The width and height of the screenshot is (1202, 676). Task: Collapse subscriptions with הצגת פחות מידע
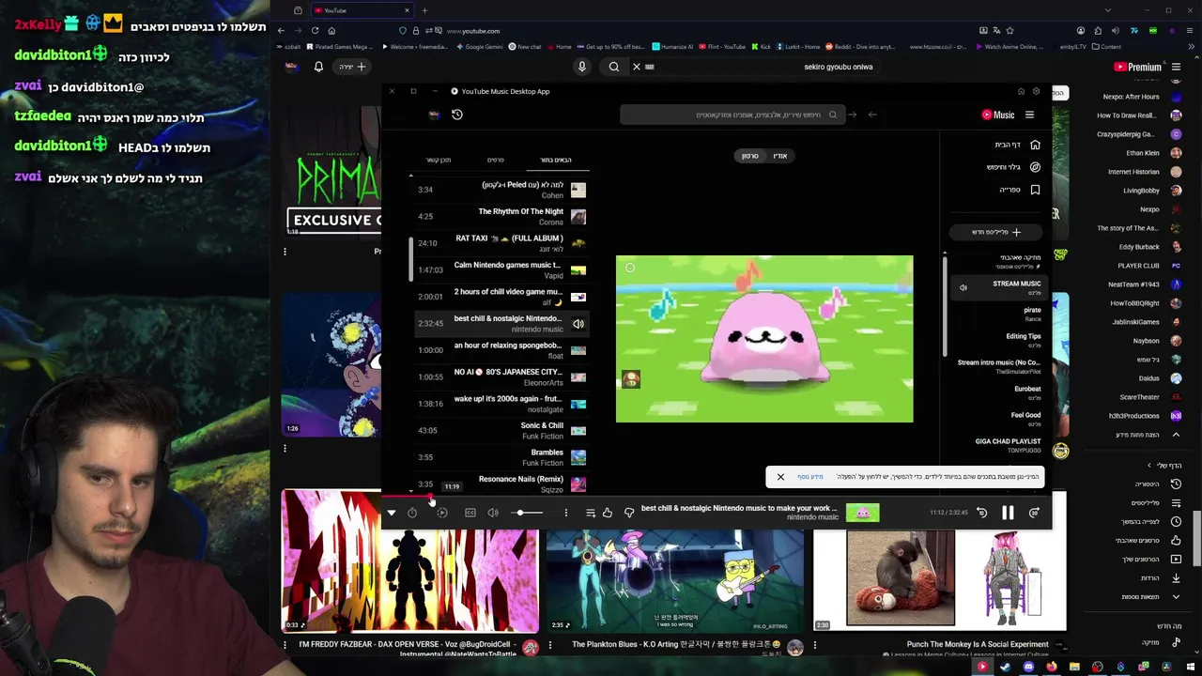1146,435
